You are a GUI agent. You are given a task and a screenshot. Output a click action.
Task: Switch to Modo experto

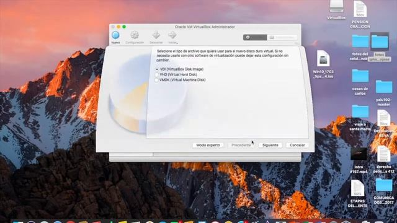[208, 145]
